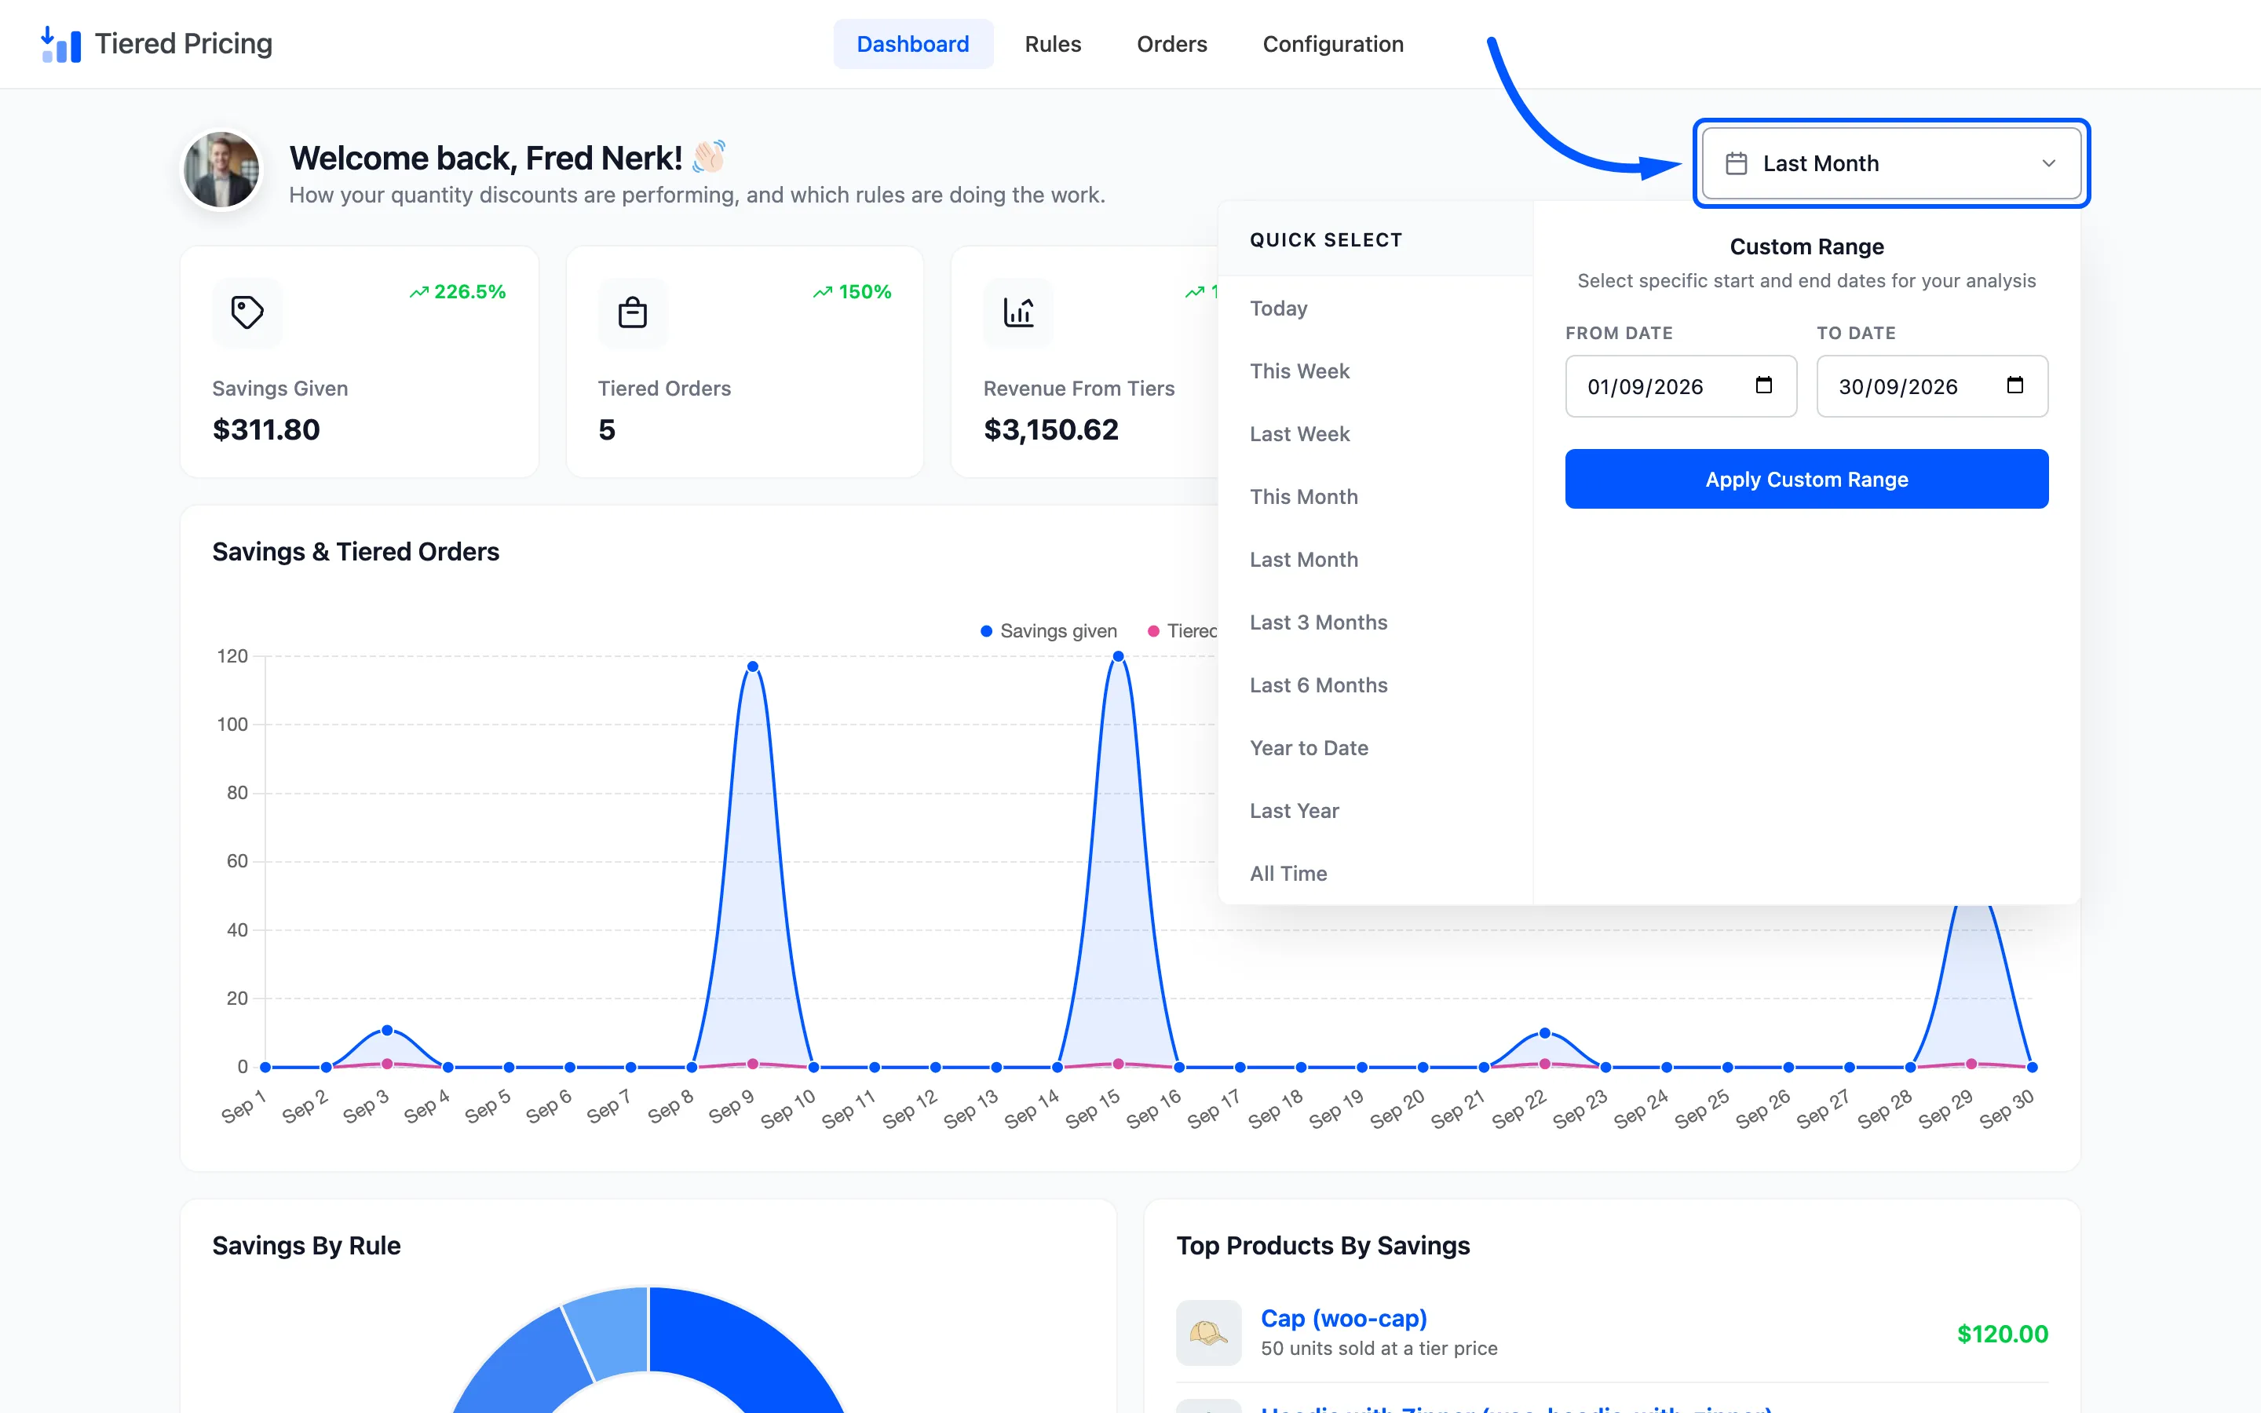Open the Cap (woo-cap) product link
Image resolution: width=2261 pixels, height=1413 pixels.
tap(1343, 1318)
